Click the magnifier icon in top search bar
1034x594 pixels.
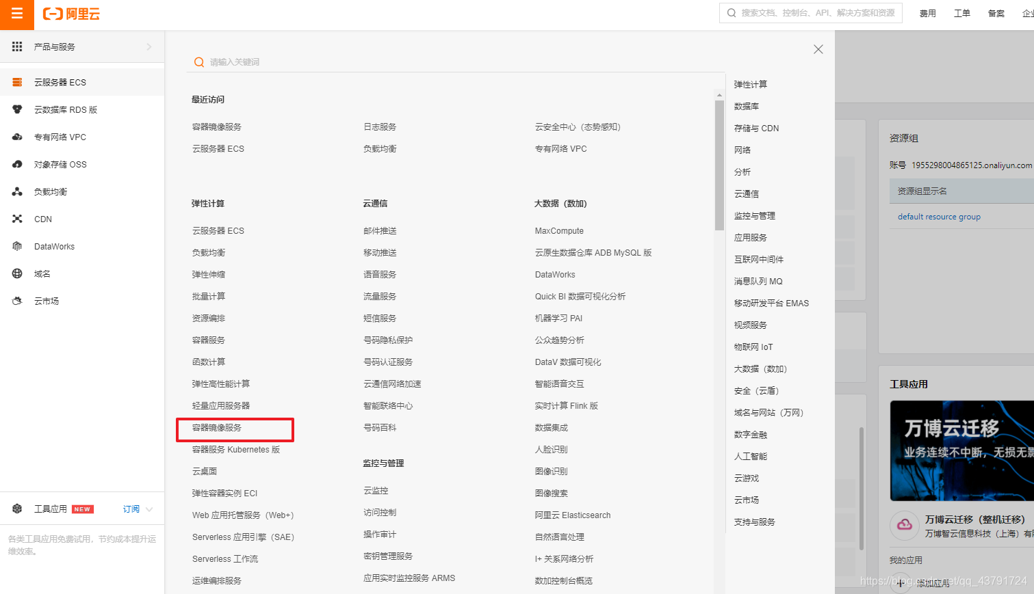coord(732,13)
